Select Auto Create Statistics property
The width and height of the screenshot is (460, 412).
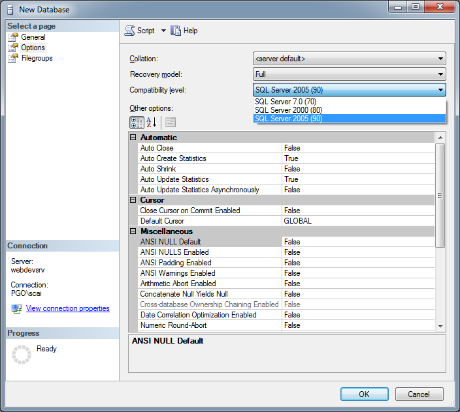(x=286, y=158)
